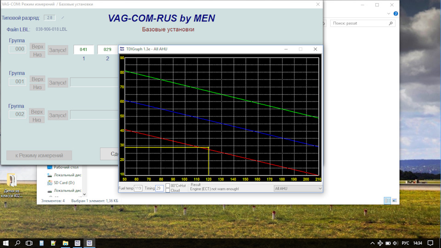
Task: Focus the Поиск: passat search field
Action: coord(362,23)
